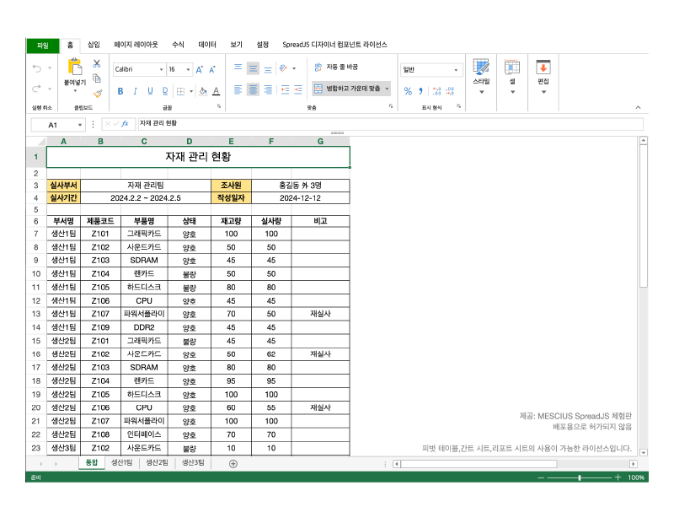Set bottom vertical alignment

click(x=268, y=69)
